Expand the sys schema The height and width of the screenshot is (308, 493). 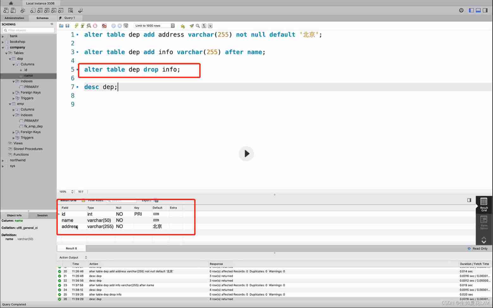coord(3,166)
